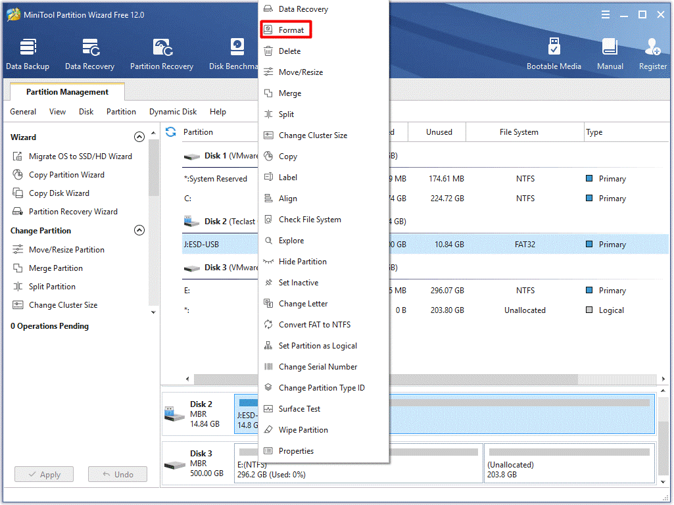
Task: Click the Change Cluster Size sidebar icon
Action: point(18,305)
